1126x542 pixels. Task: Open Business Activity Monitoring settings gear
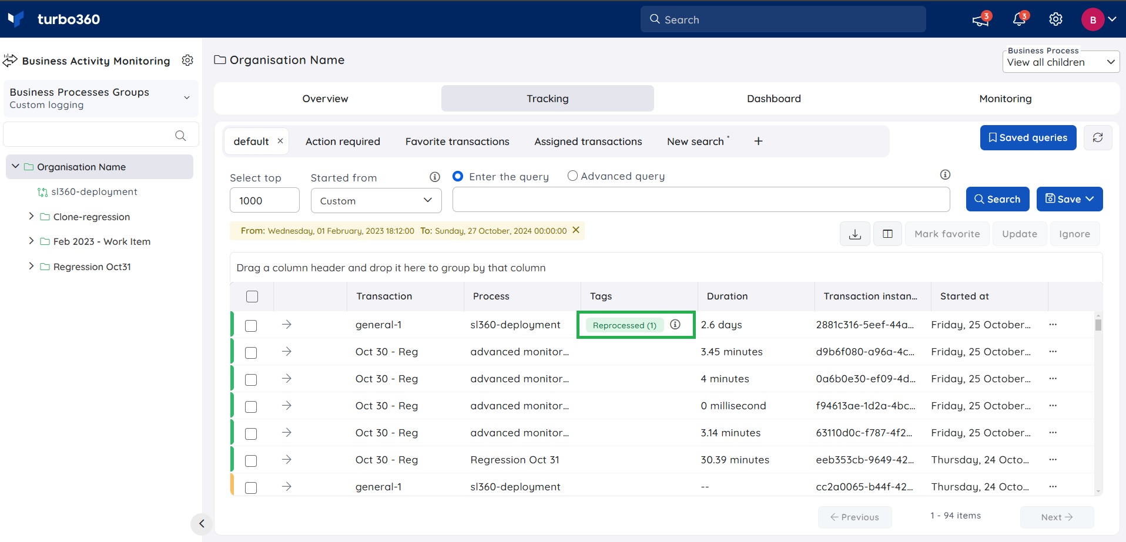click(187, 60)
